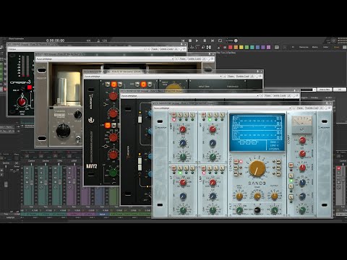Screen dimensions: 347x260
Task: Click the Play button in the transport bar
Action: point(197,40)
